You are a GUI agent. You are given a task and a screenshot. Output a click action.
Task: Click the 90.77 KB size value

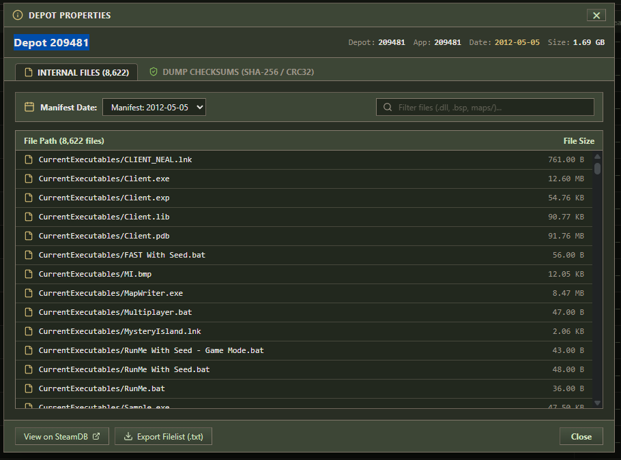pyautogui.click(x=566, y=217)
